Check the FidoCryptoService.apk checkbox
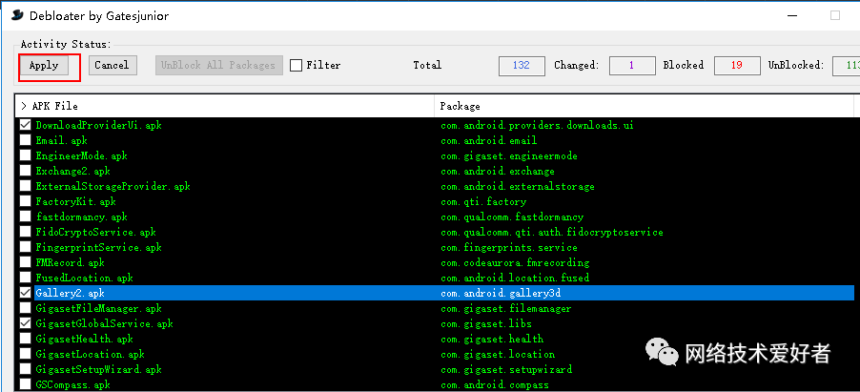This screenshot has height=392, width=860. pos(25,232)
